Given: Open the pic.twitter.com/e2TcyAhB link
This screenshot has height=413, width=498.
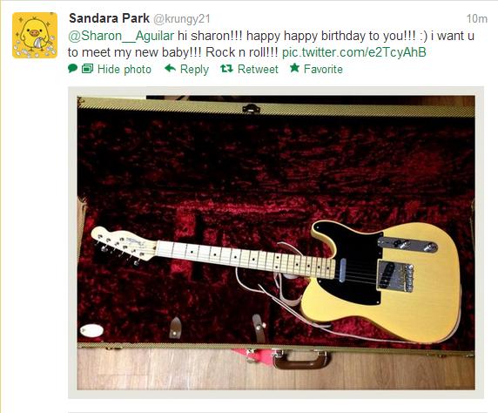Looking at the screenshot, I should click(354, 52).
